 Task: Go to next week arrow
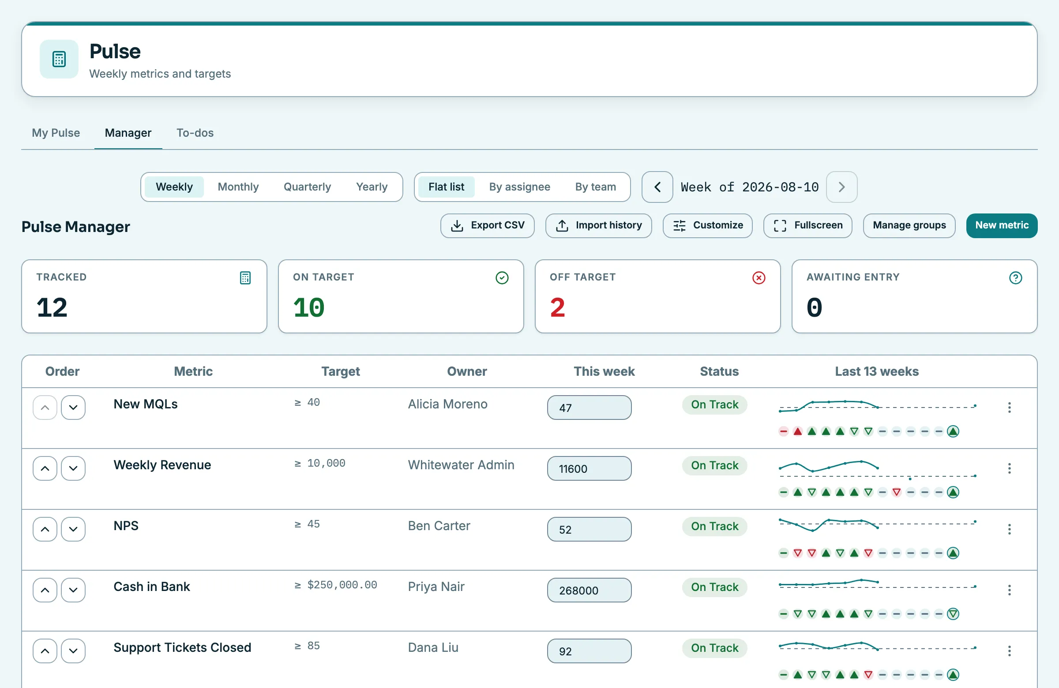841,187
